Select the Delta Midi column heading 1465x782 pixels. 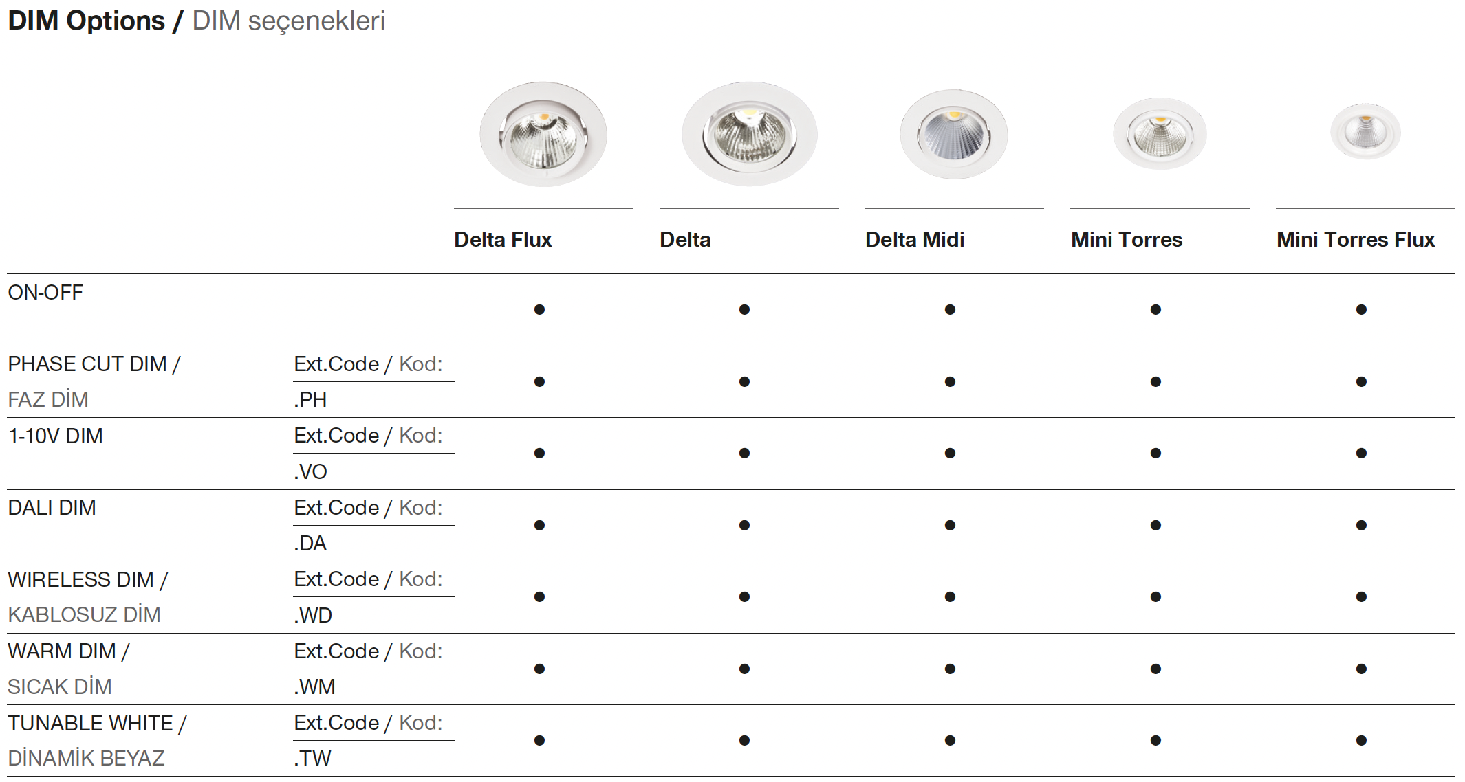[x=914, y=240]
